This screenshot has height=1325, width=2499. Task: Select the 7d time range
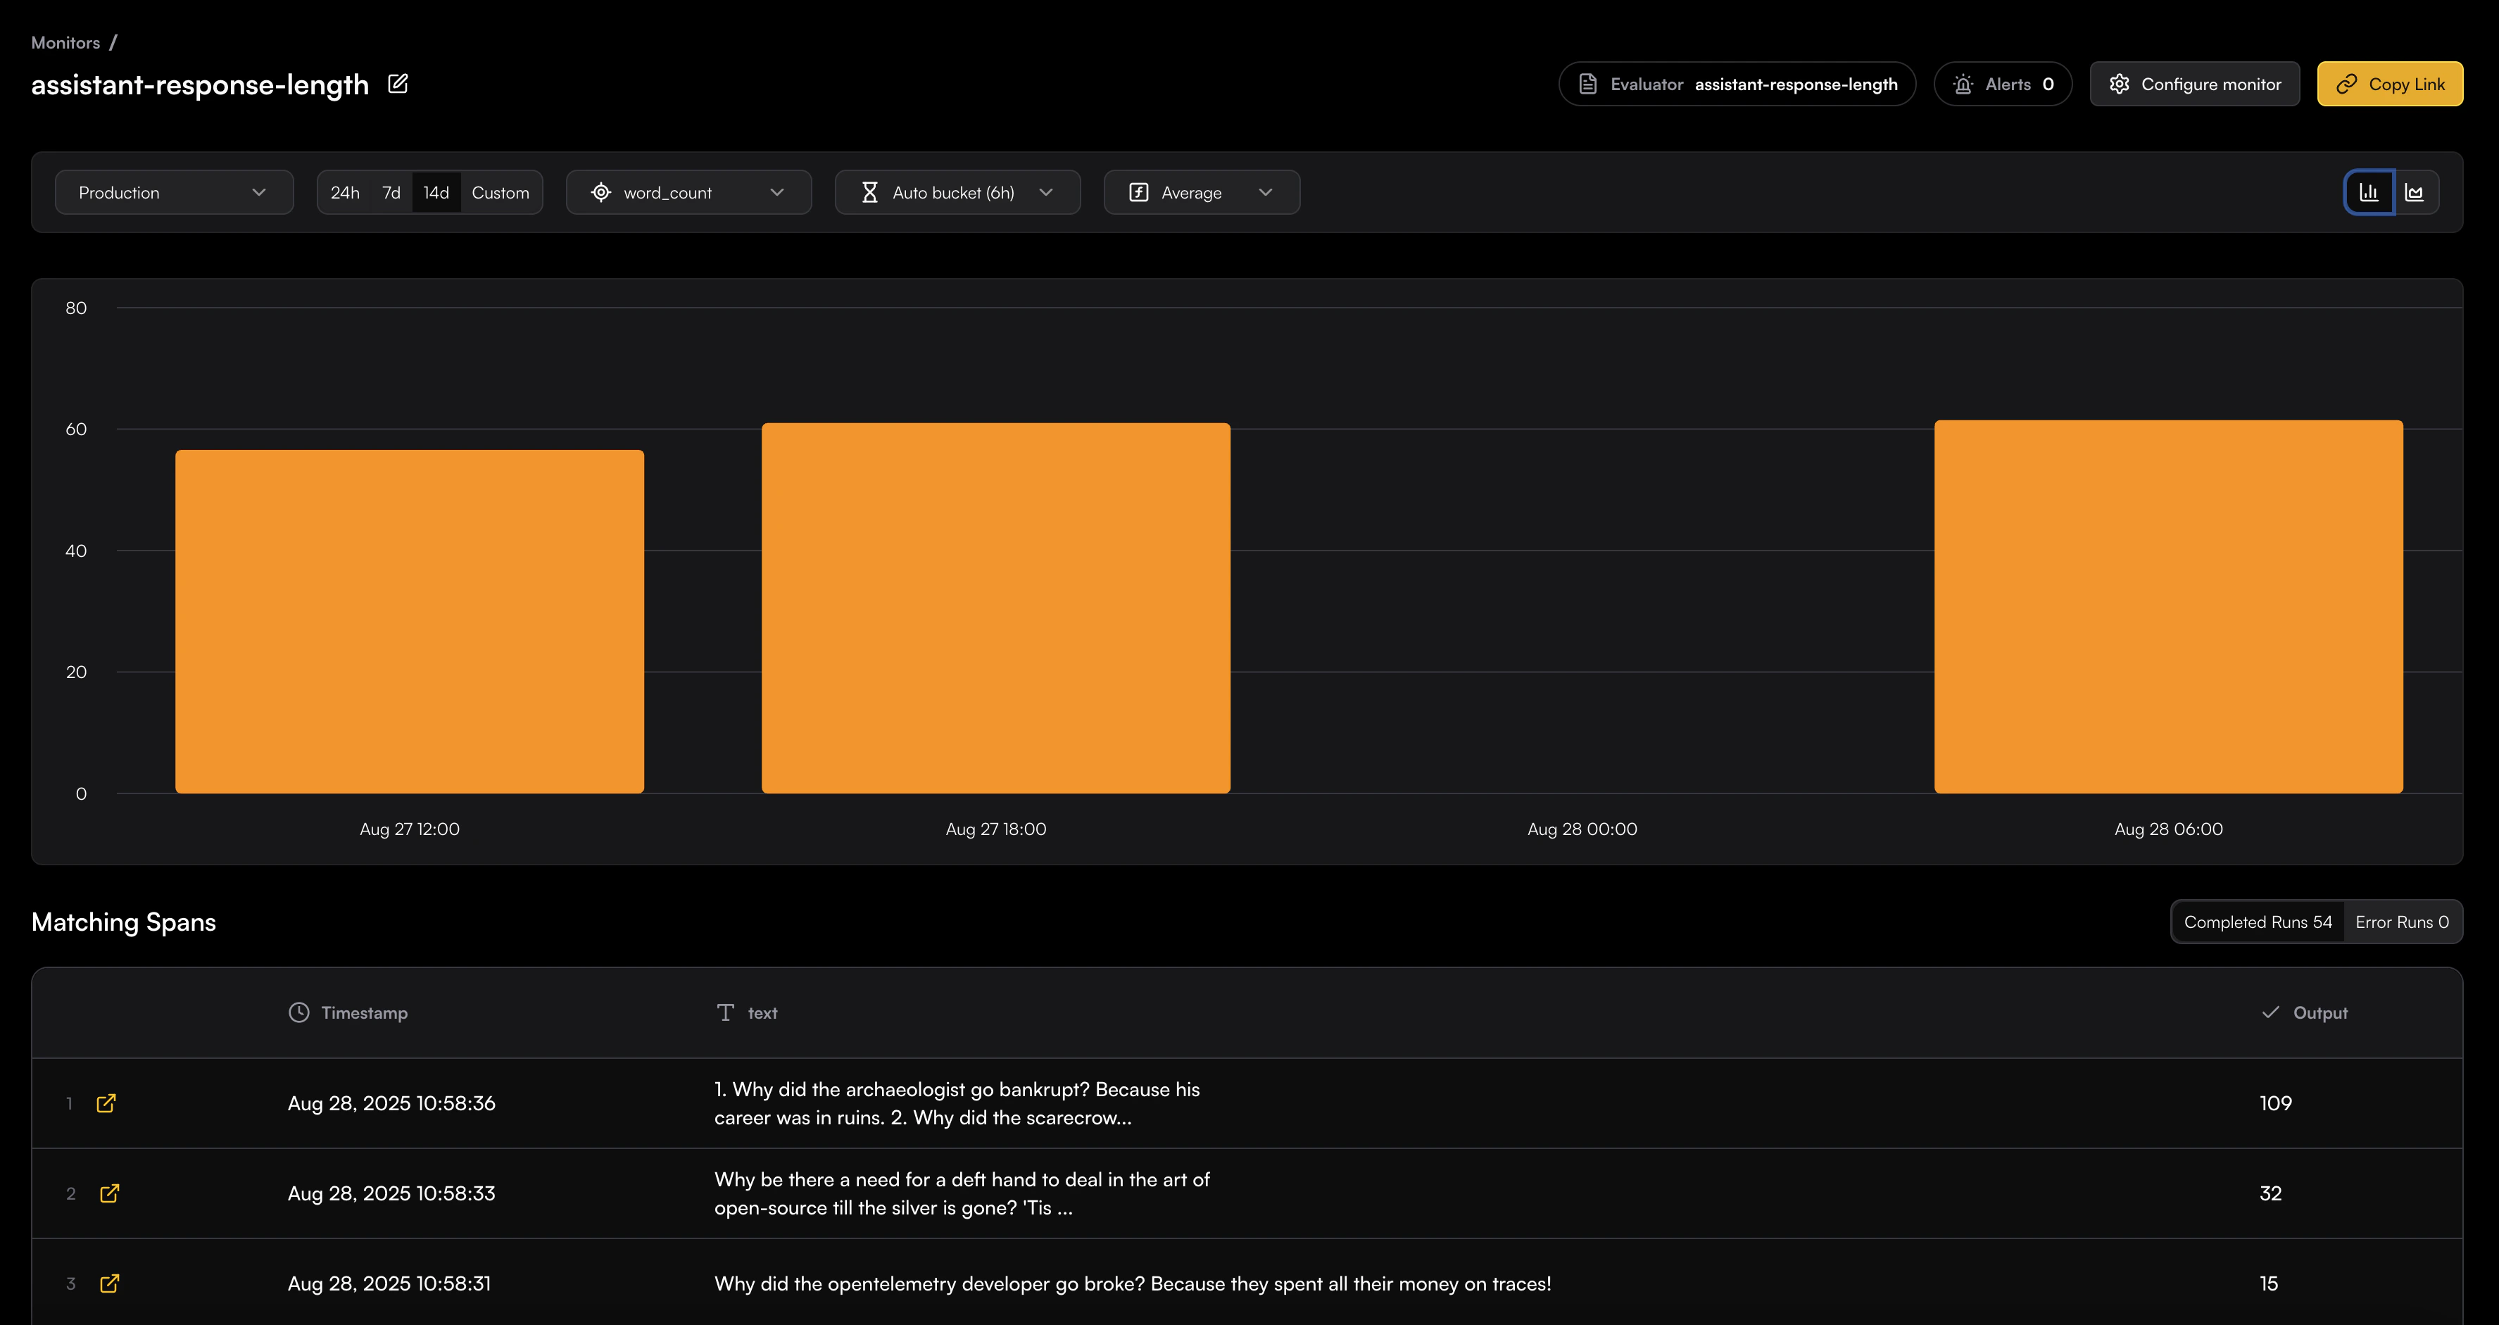pos(391,192)
